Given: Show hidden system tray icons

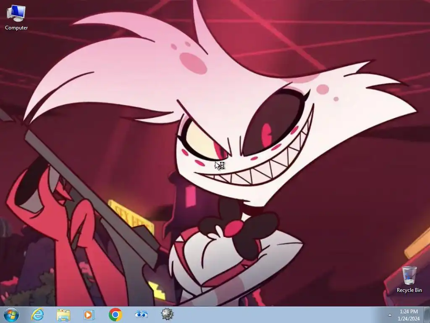Looking at the screenshot, I should tap(390, 315).
